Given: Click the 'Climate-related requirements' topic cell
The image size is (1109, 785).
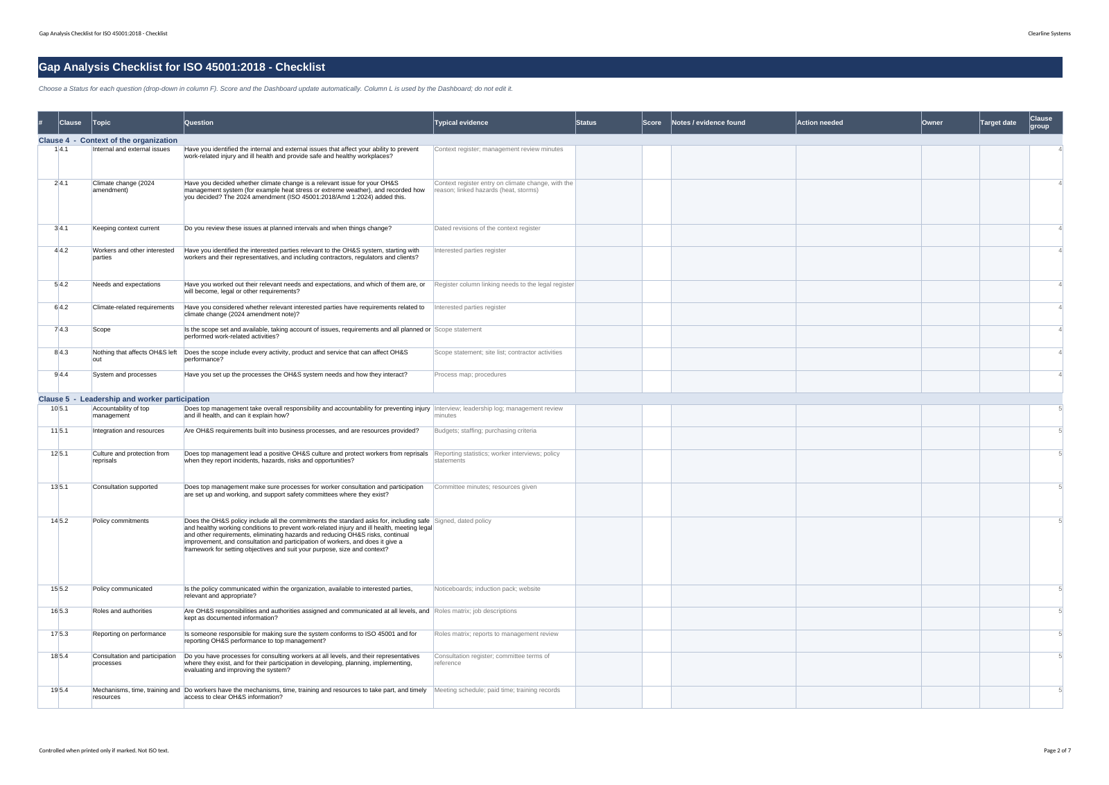Looking at the screenshot, I should pos(137,314).
